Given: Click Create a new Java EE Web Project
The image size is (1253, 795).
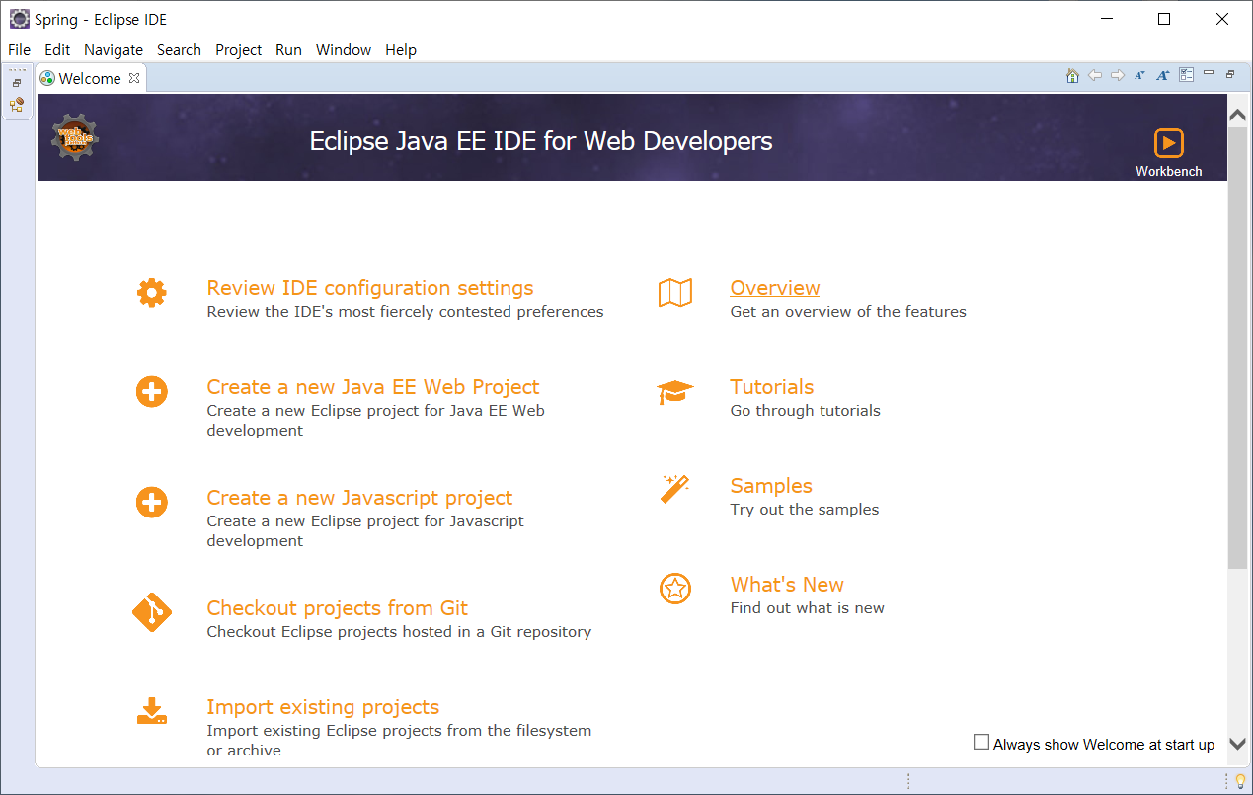Looking at the screenshot, I should [x=373, y=387].
